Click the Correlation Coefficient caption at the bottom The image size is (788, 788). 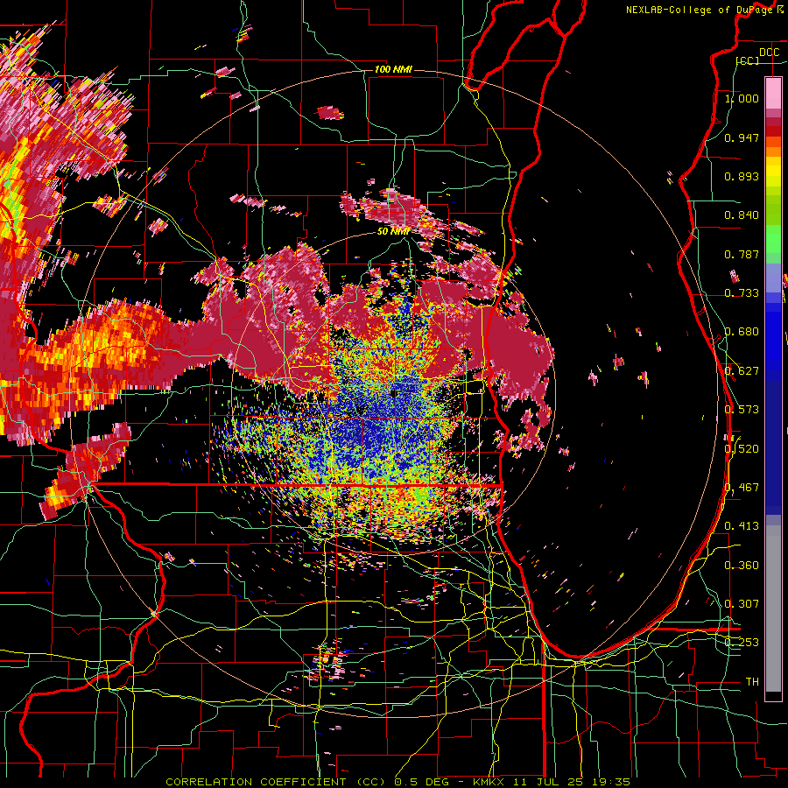tap(398, 782)
